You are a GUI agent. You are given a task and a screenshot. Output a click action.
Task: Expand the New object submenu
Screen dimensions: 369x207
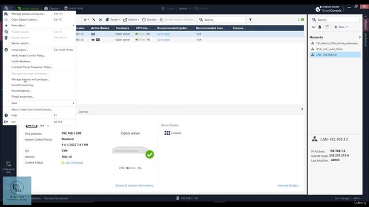(39, 25)
